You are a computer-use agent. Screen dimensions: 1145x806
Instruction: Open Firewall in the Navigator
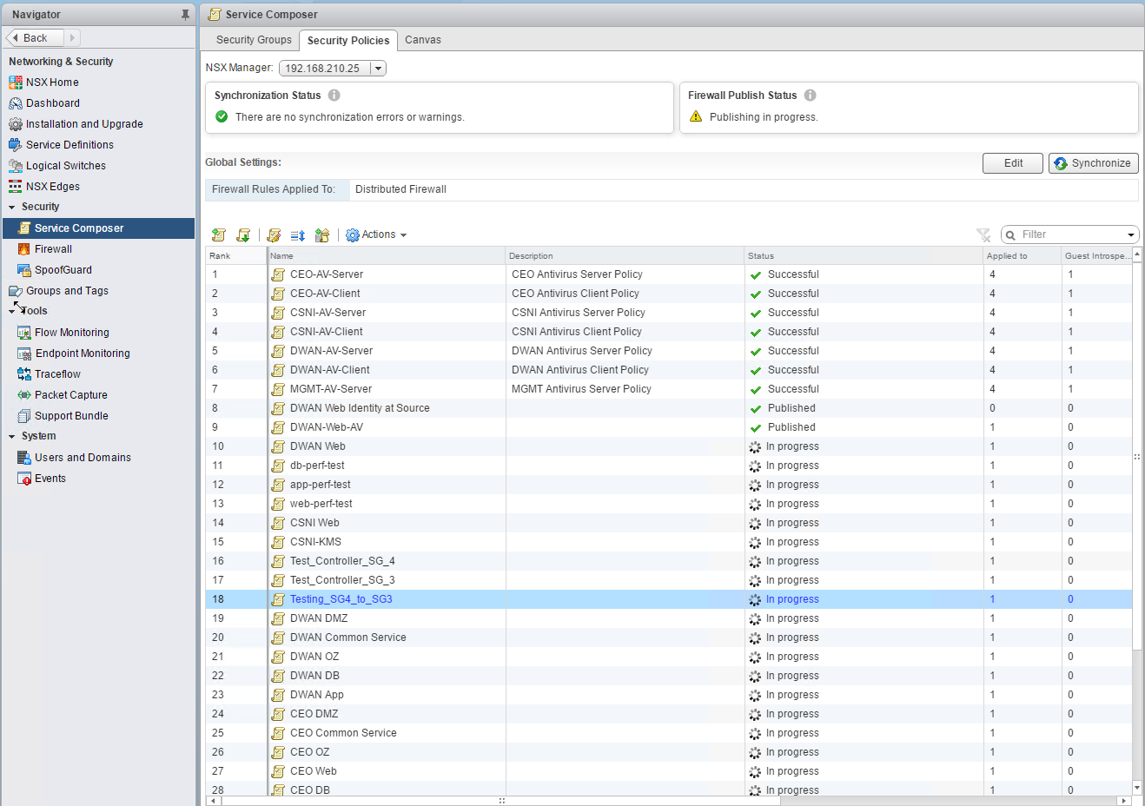point(53,249)
